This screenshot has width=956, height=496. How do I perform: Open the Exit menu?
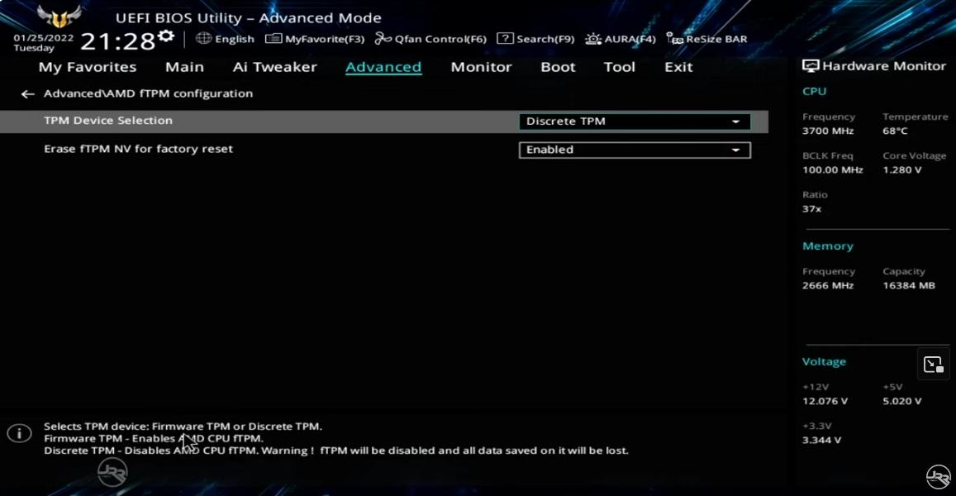[678, 67]
